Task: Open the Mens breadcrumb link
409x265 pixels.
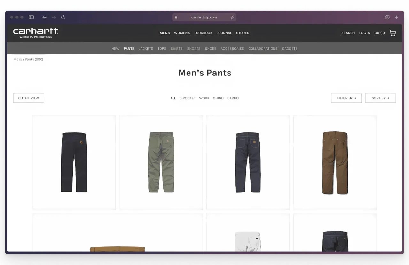Action: pyautogui.click(x=18, y=59)
